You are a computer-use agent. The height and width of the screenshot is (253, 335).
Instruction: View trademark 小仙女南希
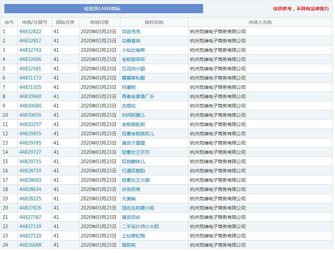point(133,50)
